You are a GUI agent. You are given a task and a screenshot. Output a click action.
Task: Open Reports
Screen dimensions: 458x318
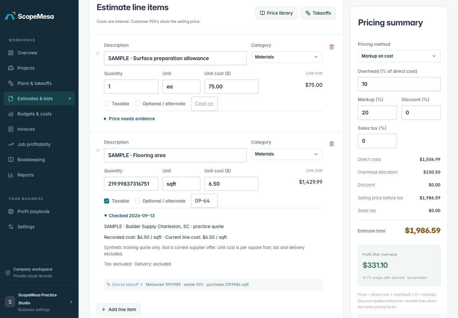[x=39, y=175]
